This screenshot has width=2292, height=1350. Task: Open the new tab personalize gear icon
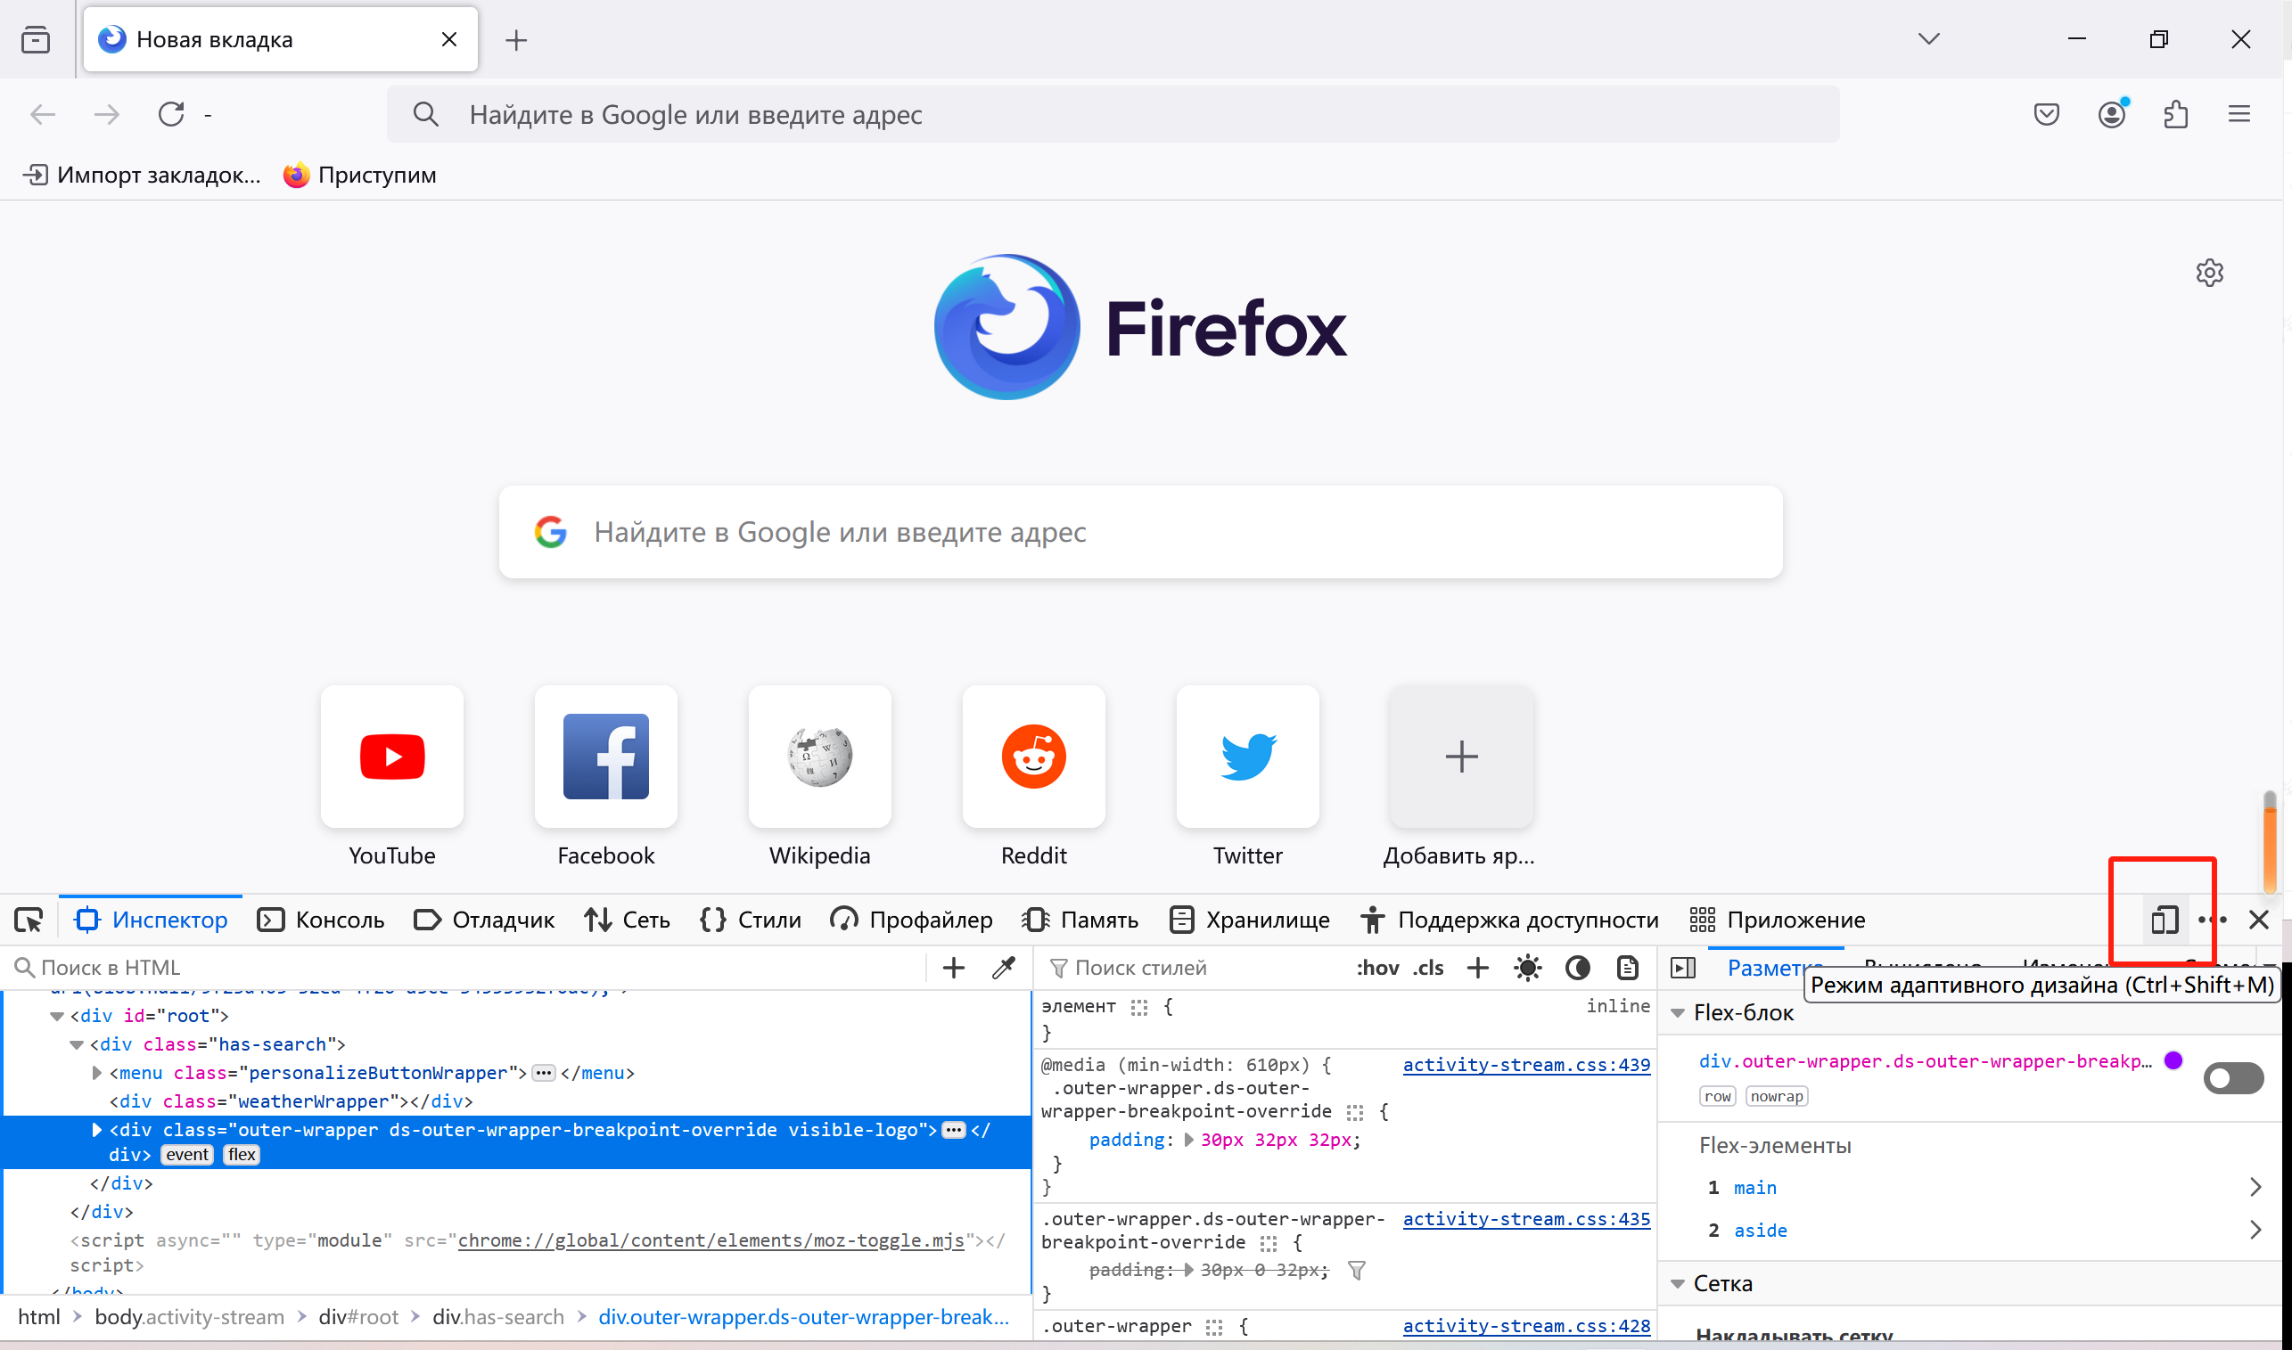pos(2209,272)
